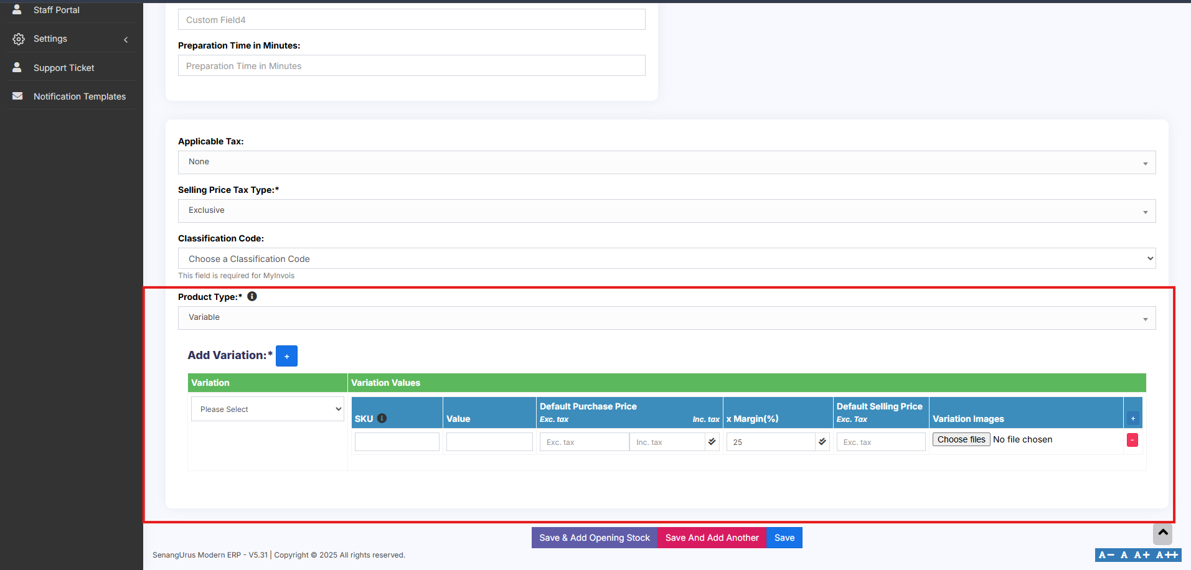Click the Save And Add Another button
Viewport: 1191px width, 570px height.
point(712,538)
